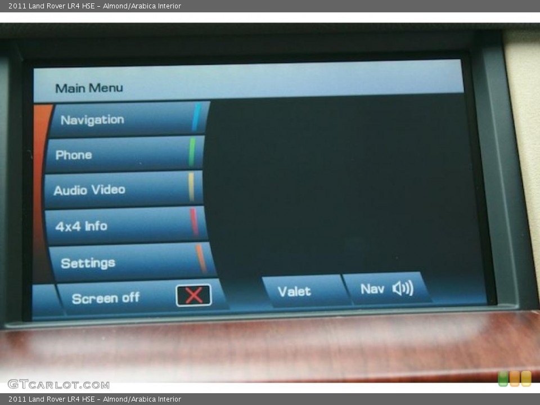Viewport: 540px width, 405px height.
Task: Toggle the Nav voice guidance button
Action: click(x=387, y=289)
